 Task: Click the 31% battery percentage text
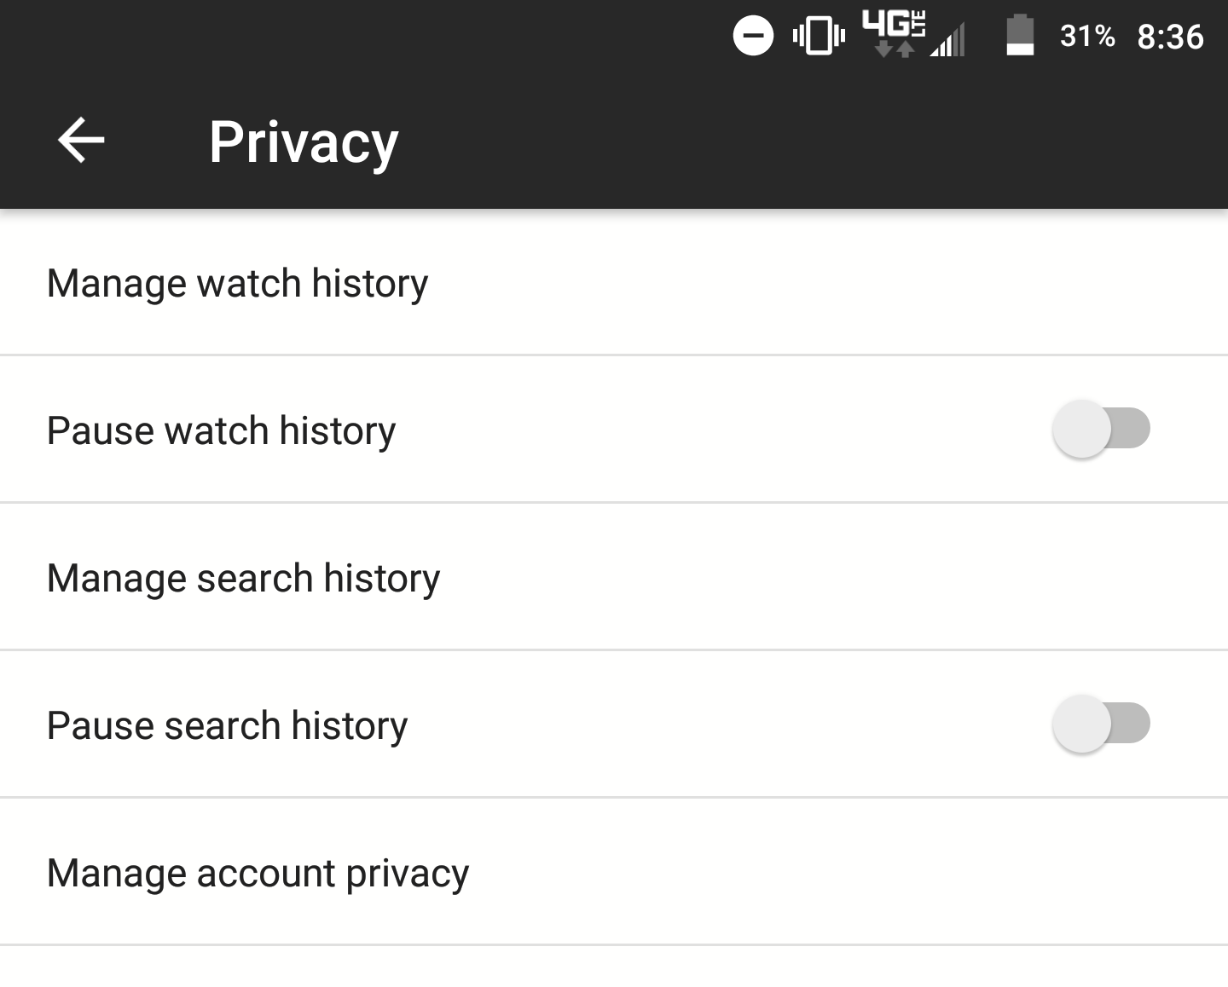tap(1087, 37)
